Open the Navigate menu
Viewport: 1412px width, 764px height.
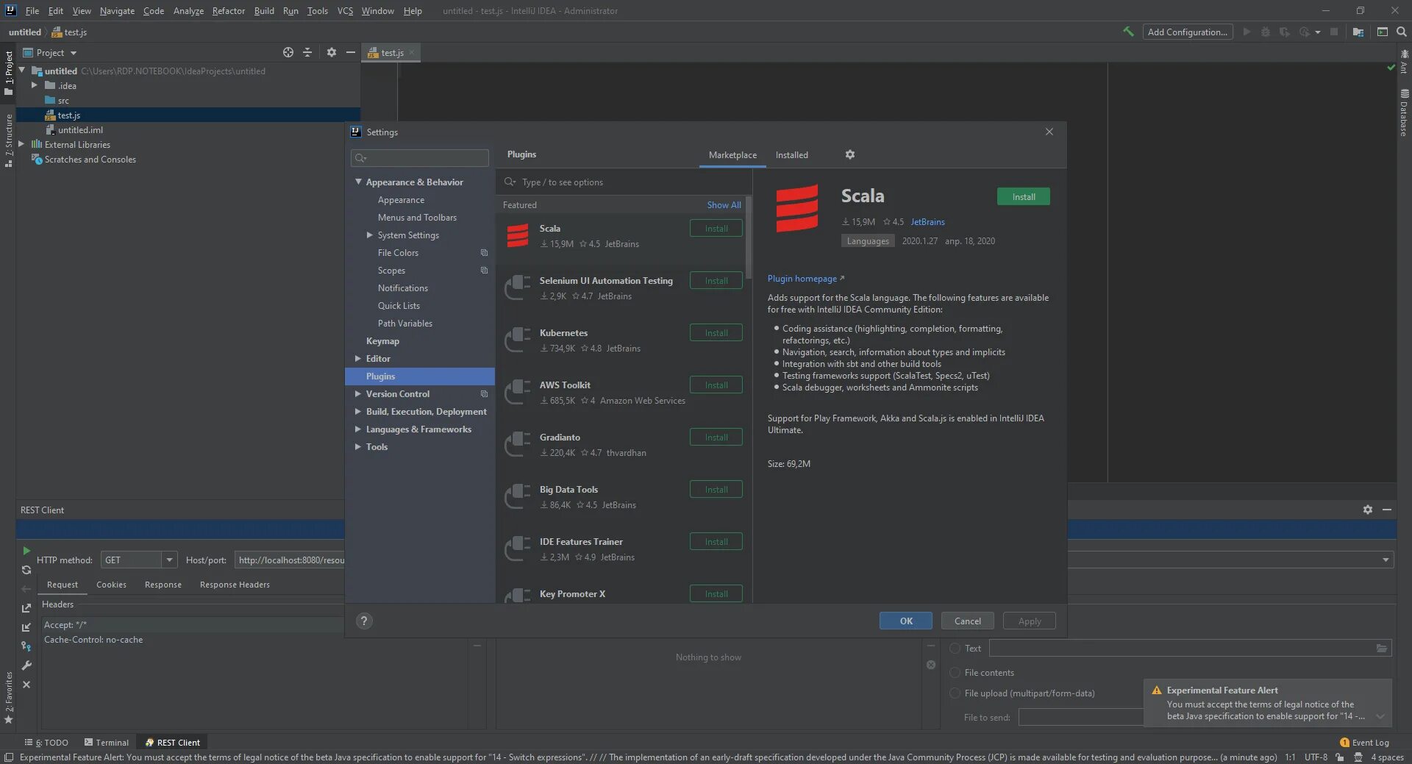(x=117, y=11)
